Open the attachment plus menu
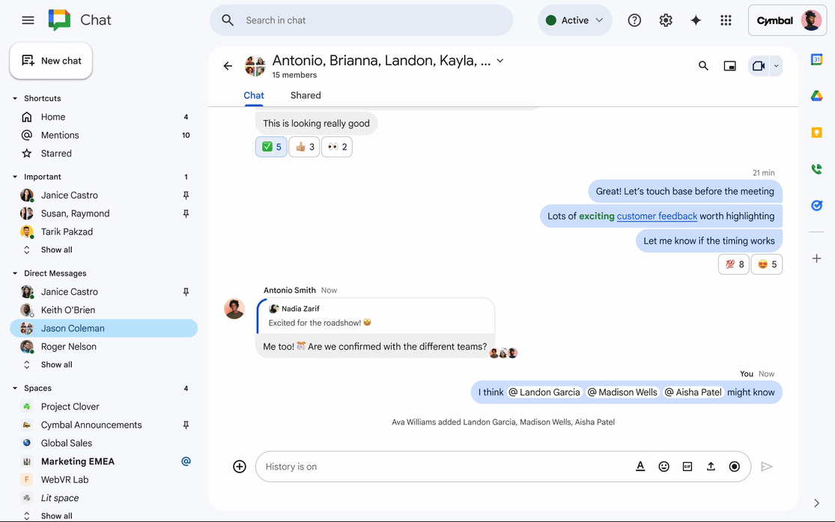 tap(240, 467)
